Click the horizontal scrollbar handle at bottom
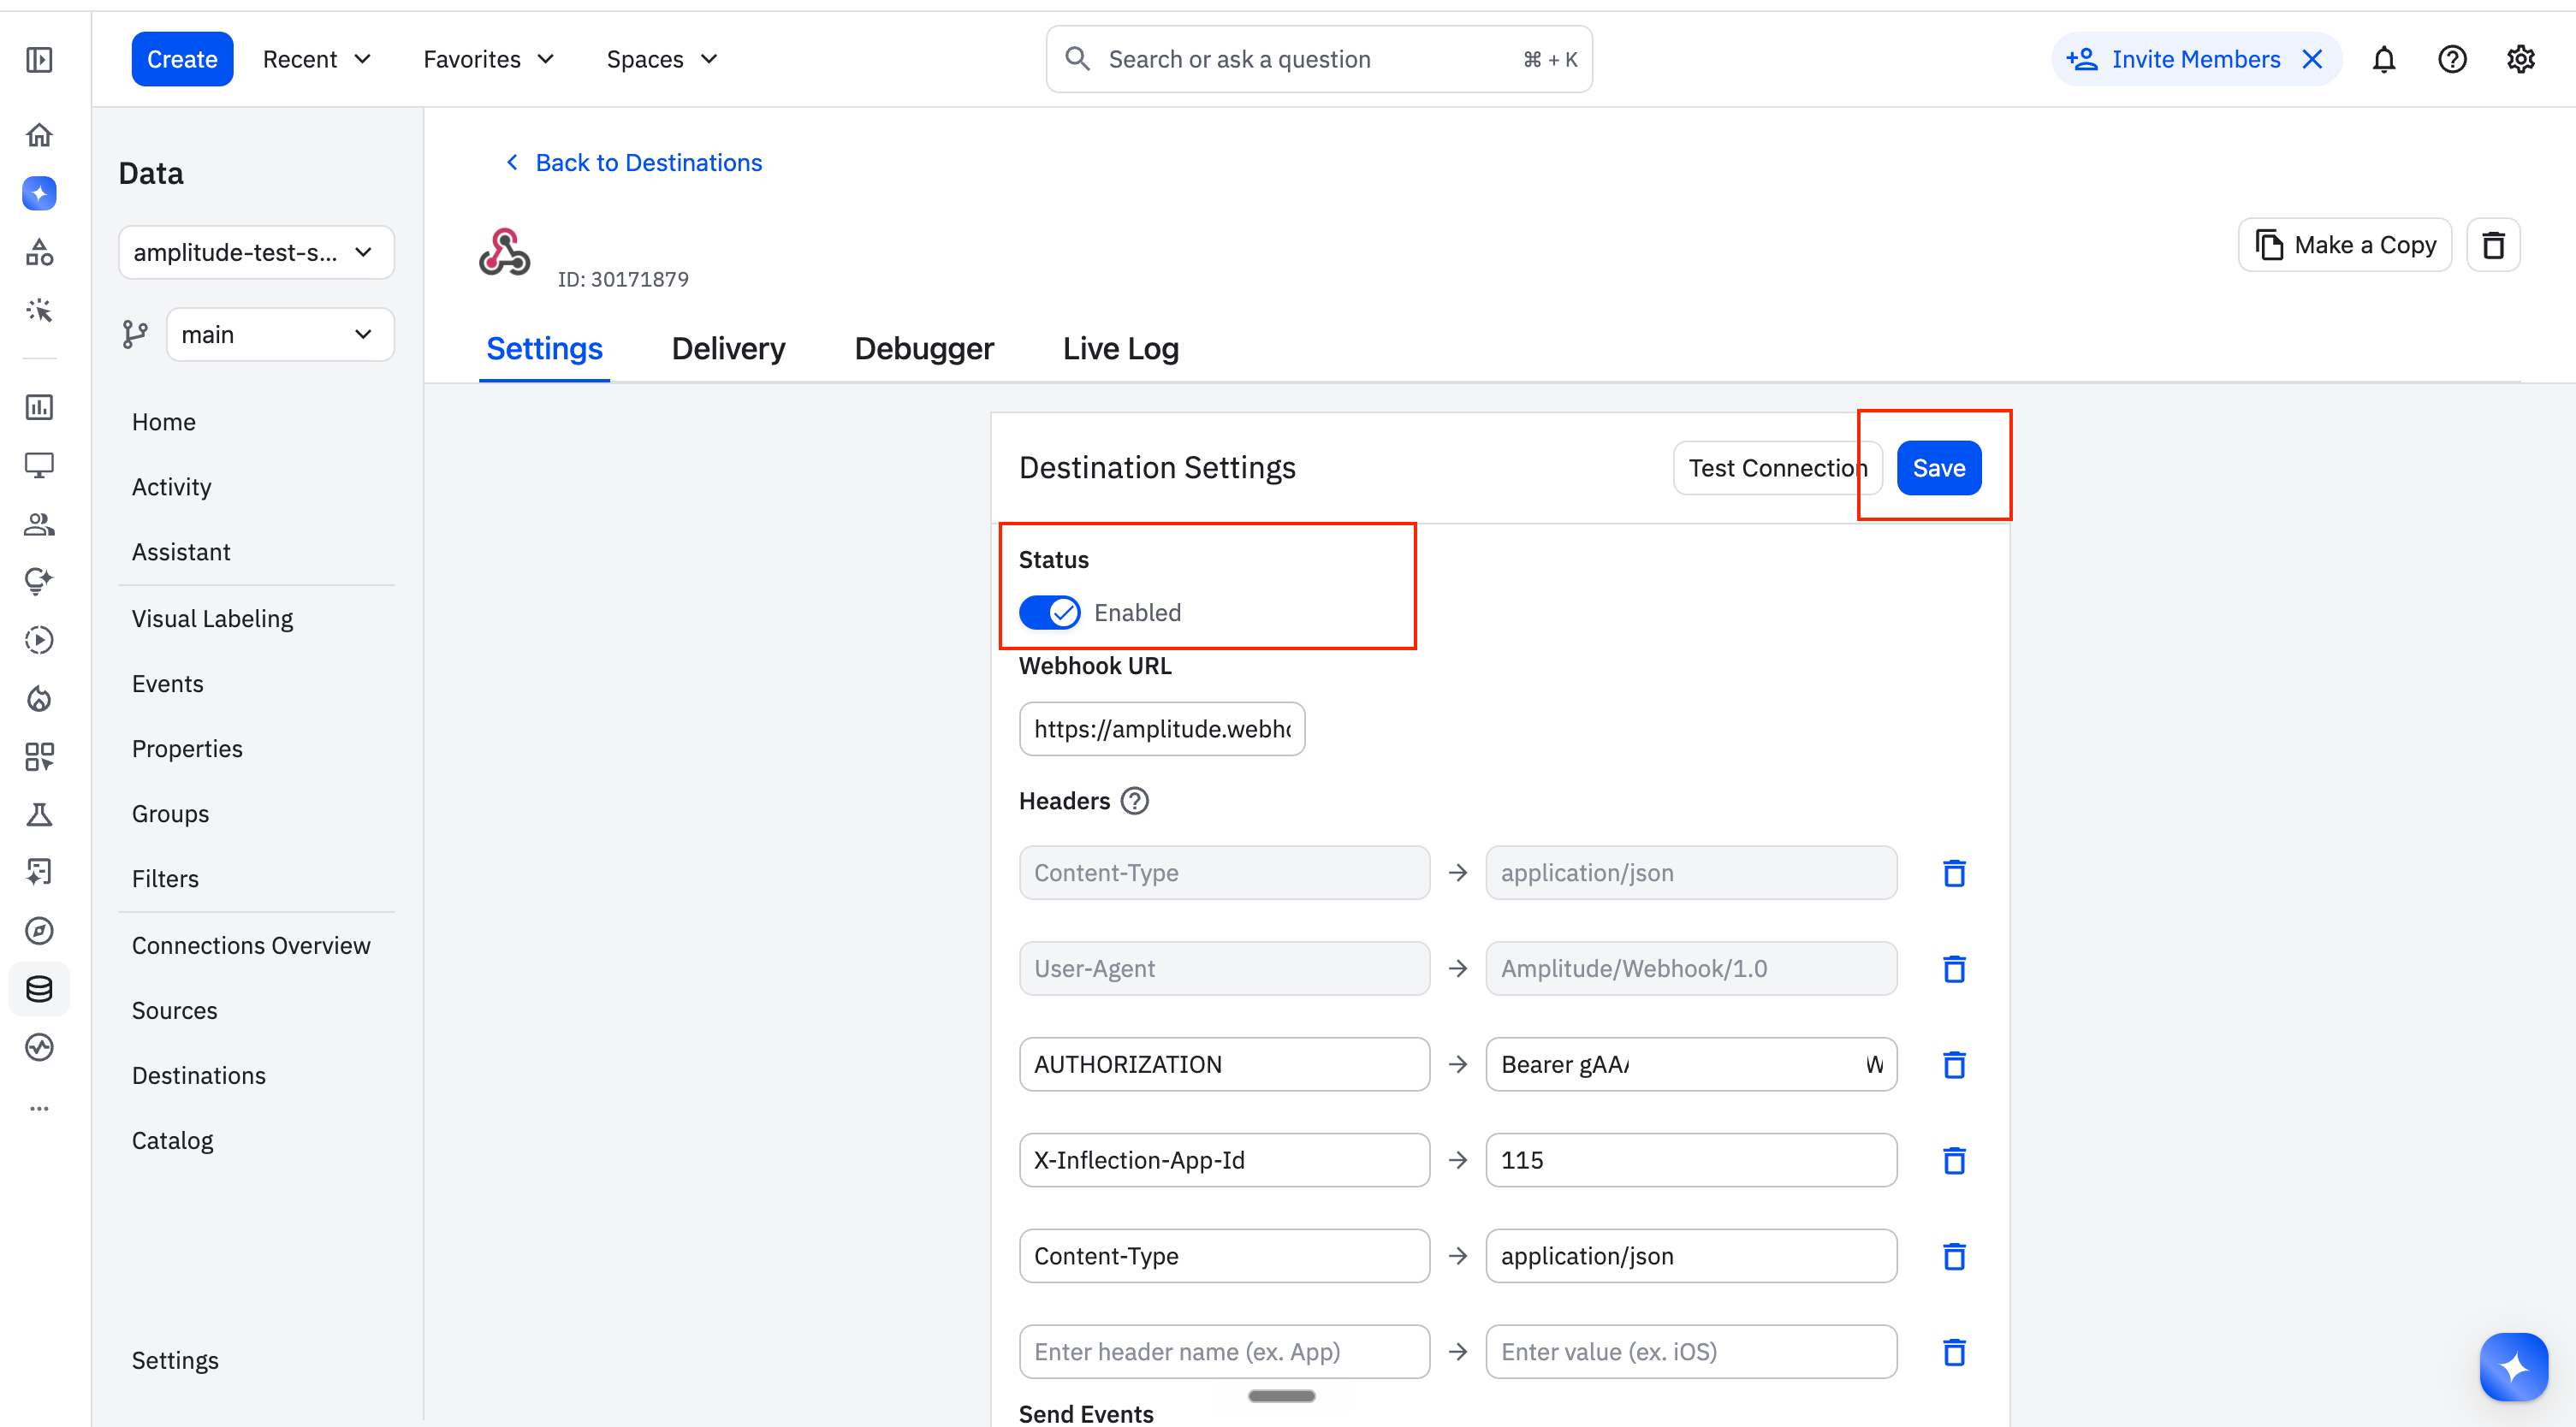The image size is (2576, 1427). click(x=1281, y=1396)
